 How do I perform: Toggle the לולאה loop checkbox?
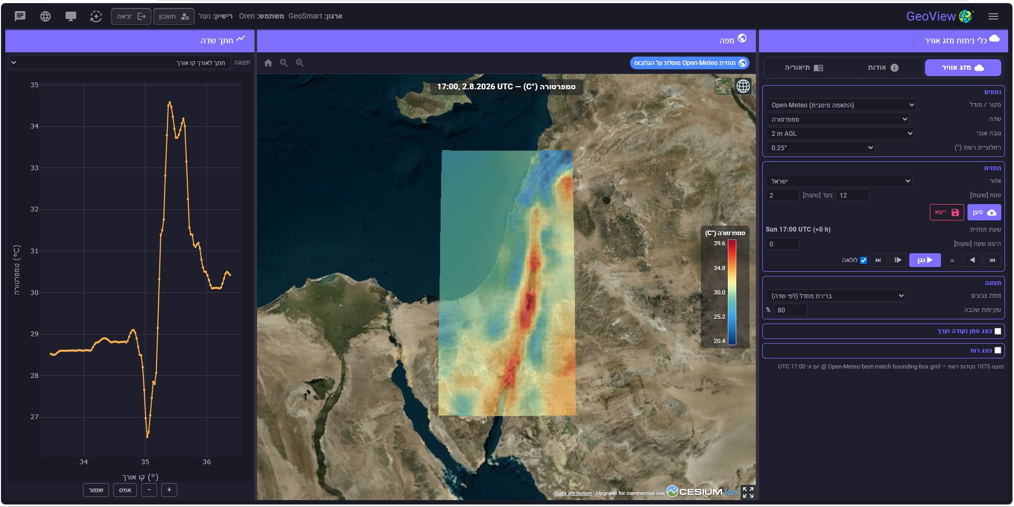click(863, 260)
